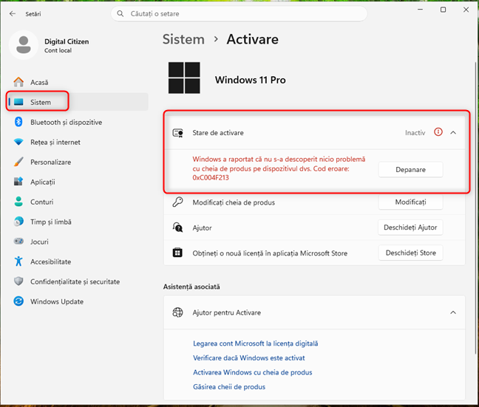This screenshot has height=407, width=479.
Task: Click the Aplicații icon in sidebar
Action: [18, 182]
